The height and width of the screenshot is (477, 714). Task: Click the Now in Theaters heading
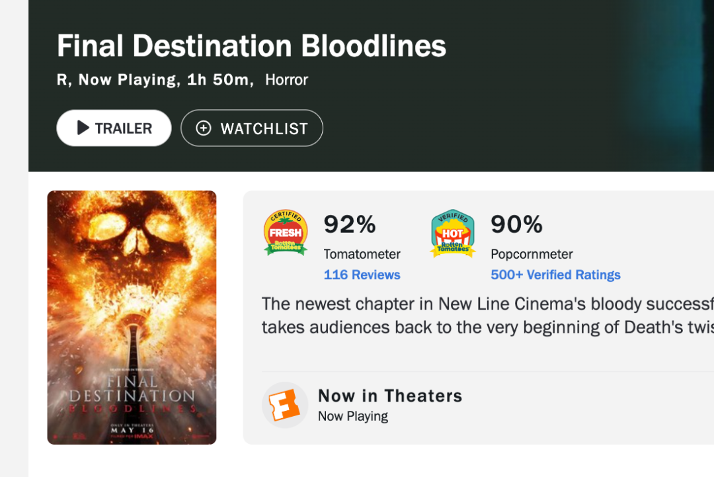(x=390, y=396)
